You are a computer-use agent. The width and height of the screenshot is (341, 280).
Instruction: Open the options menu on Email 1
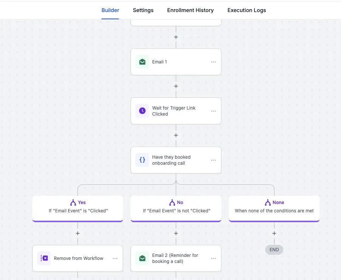point(213,62)
